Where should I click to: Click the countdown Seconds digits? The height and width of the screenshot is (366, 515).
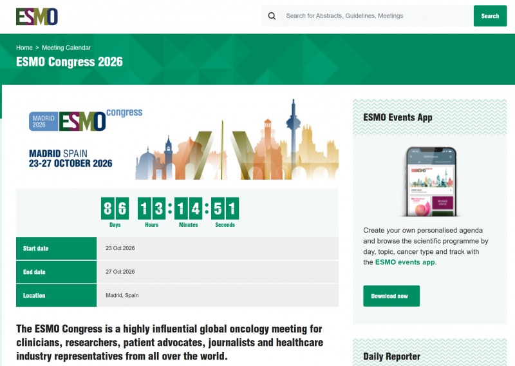225,208
